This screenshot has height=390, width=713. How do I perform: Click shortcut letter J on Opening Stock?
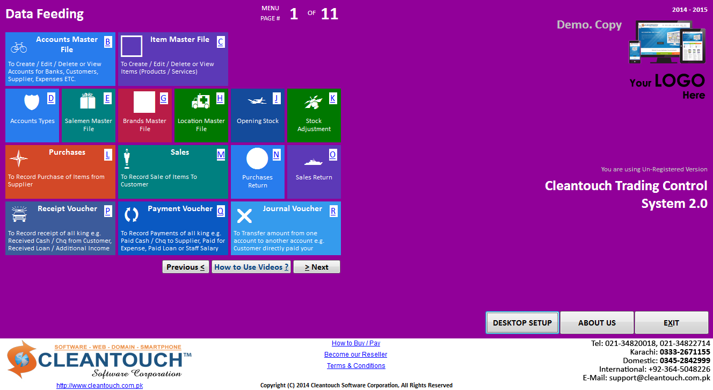click(x=277, y=98)
